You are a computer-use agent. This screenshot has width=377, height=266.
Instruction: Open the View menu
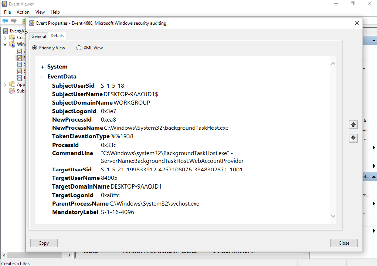pos(40,12)
